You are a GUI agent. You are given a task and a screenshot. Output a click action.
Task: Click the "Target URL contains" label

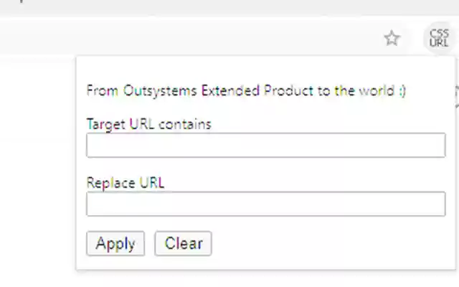coord(148,124)
